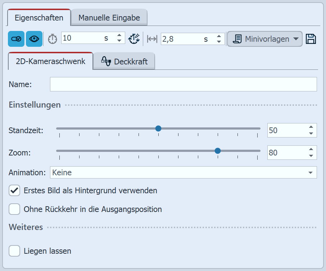Click the toggle switch icon in toolbar
Image resolution: width=326 pixels, height=271 pixels.
(16, 39)
